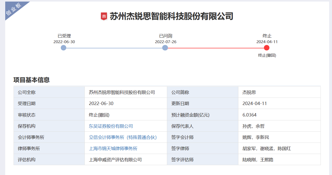Image resolution: width=332 pixels, height=175 pixels.
Task: Click the 2022-07-26 date under 已问询
Action: tap(166, 42)
